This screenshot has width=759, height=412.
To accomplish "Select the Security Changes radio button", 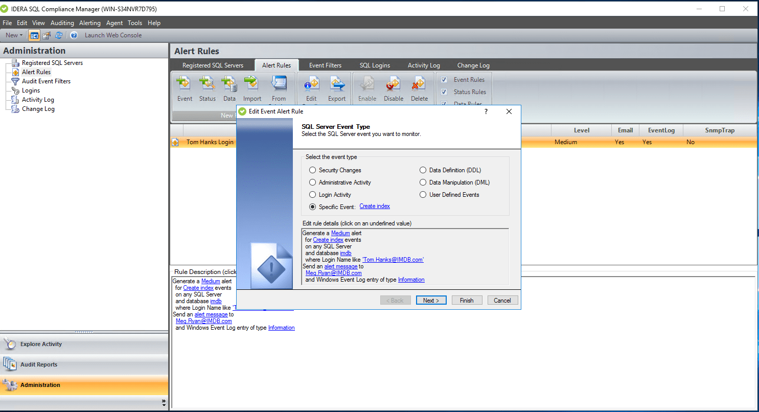I will (313, 170).
